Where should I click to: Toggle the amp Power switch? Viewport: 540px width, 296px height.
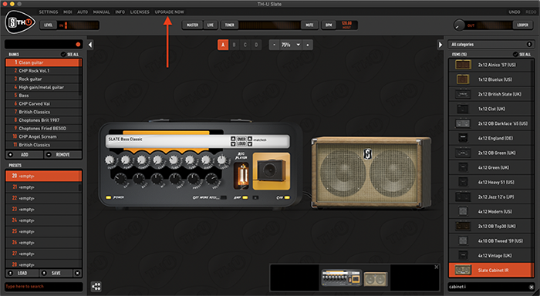point(109,197)
